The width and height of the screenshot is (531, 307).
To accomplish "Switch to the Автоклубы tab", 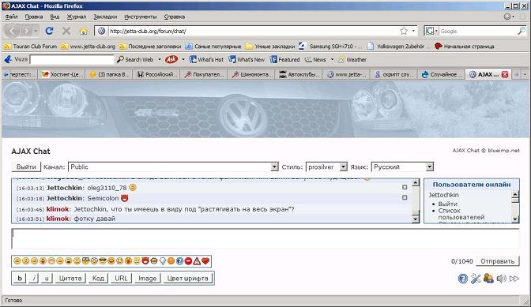I will [299, 74].
